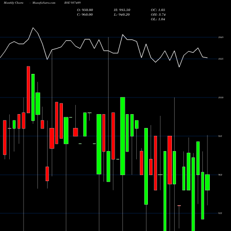Click the 960 price axis label
Image resolution: width=231 pixels, height=231 pixels.
pos(220,175)
